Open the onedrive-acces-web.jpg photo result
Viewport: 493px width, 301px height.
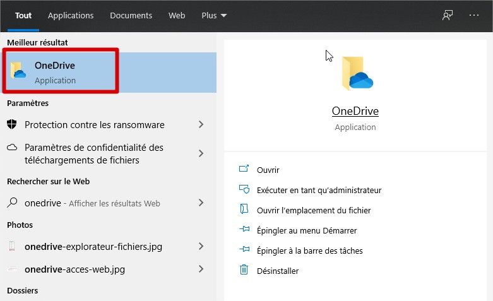[x=74, y=269]
